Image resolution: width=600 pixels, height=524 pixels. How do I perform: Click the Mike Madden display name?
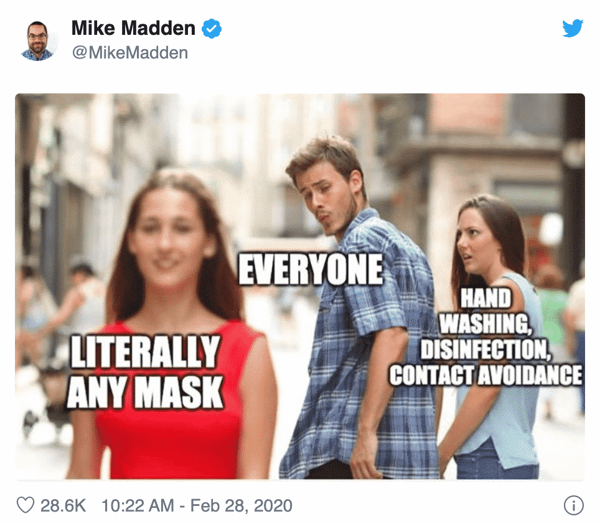134,28
